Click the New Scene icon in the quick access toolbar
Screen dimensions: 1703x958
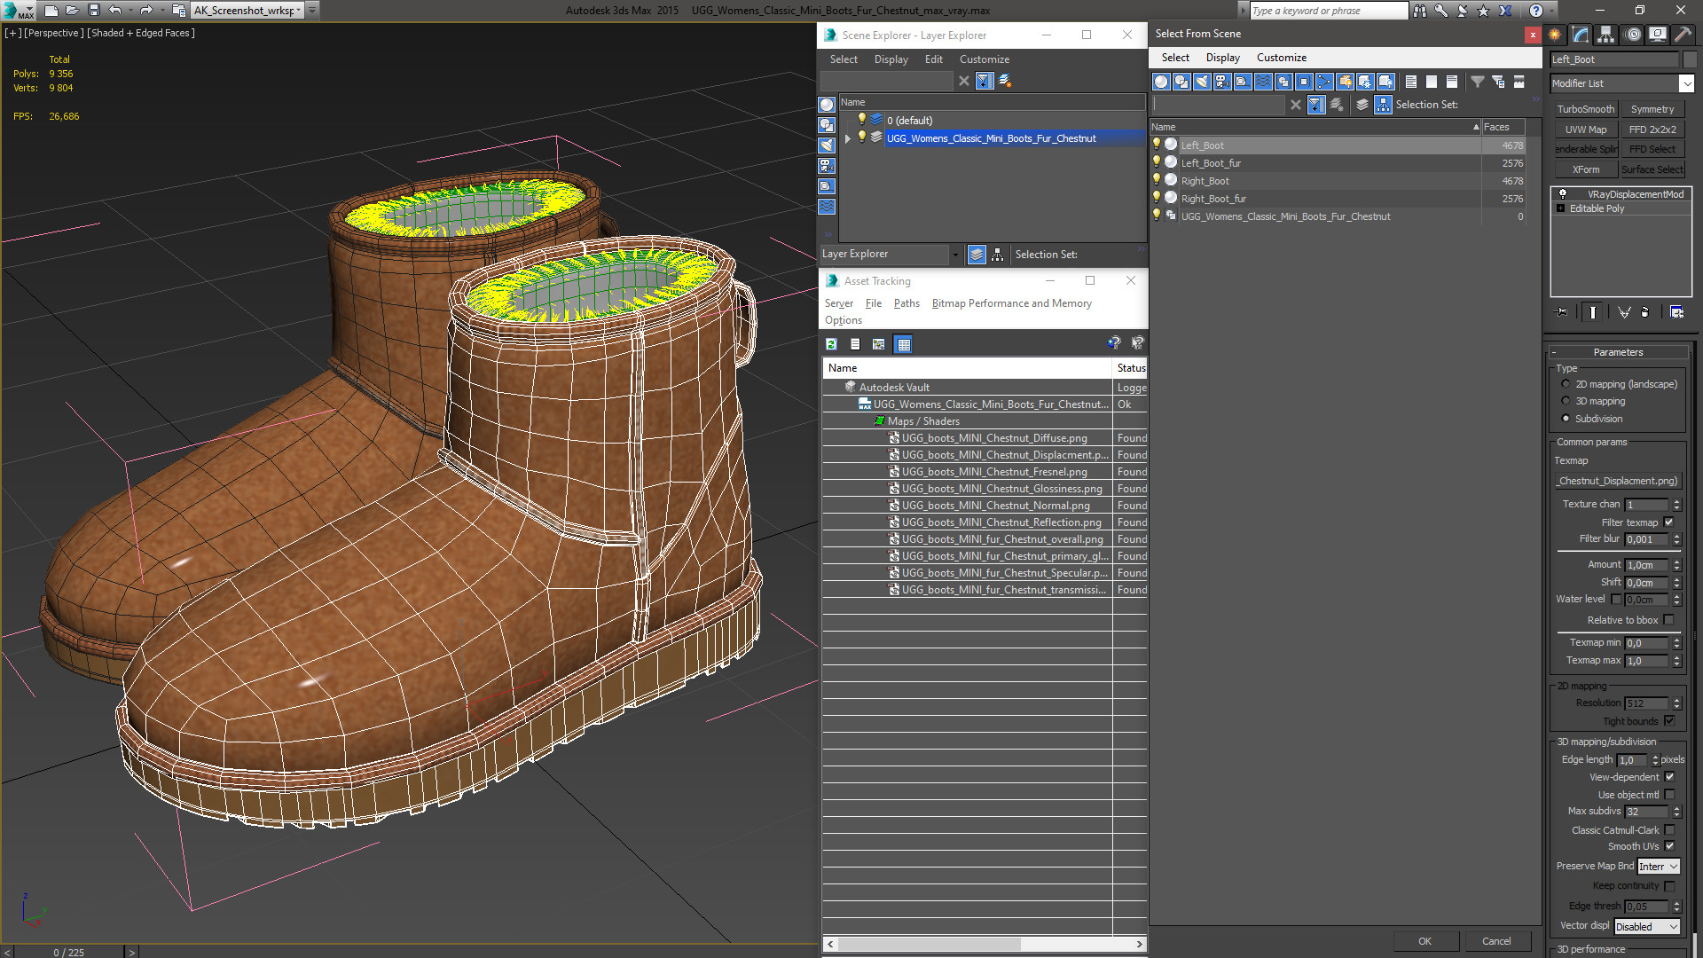point(51,11)
